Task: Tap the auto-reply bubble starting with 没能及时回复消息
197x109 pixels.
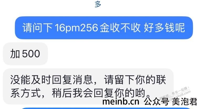Action: 88,86
